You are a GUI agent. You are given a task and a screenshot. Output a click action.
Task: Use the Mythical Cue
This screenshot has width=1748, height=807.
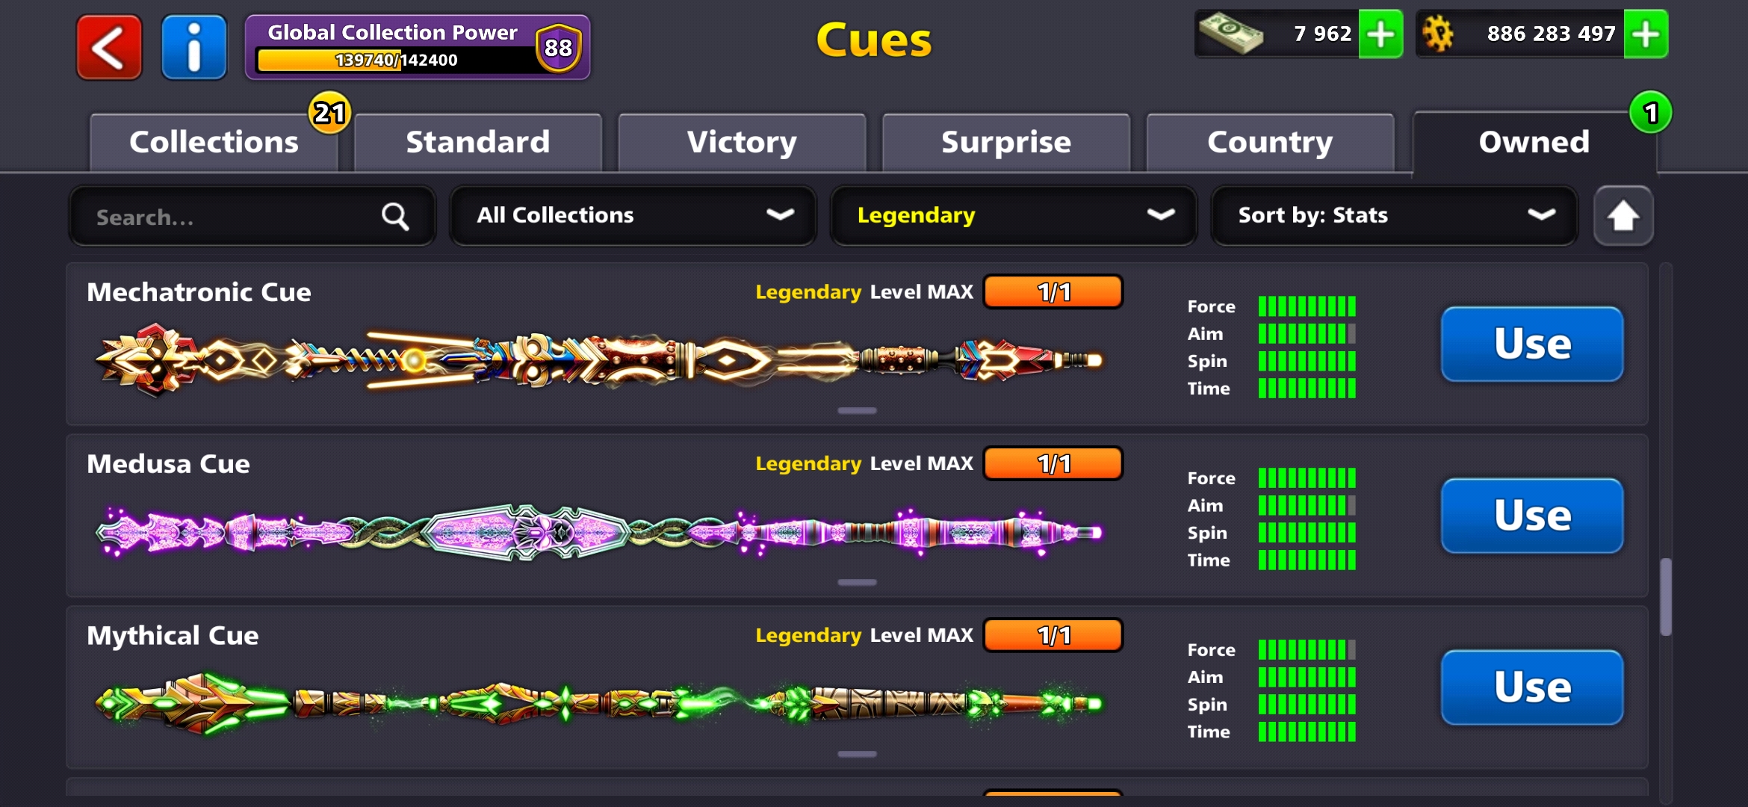(1532, 688)
